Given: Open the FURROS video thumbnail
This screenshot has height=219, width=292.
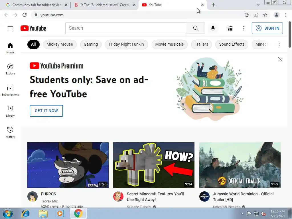Looking at the screenshot, I should pyautogui.click(x=68, y=165).
